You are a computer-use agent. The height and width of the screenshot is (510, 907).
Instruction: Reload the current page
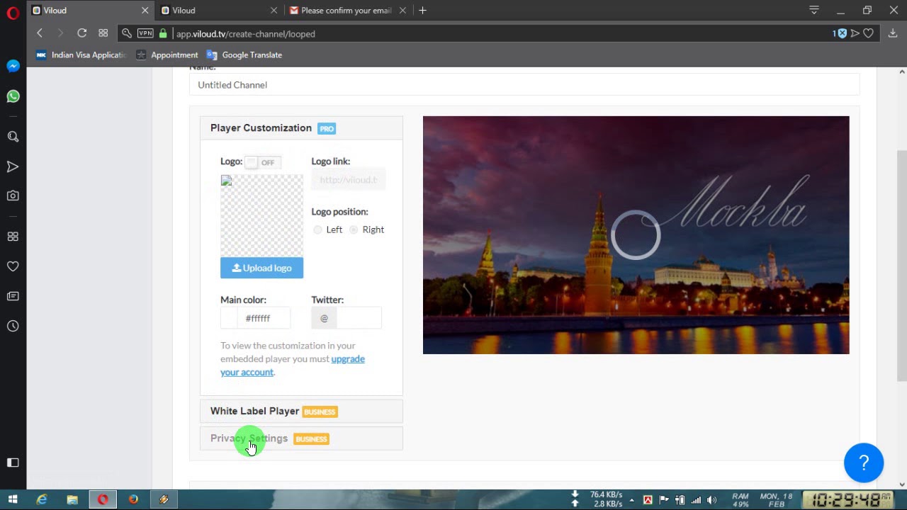pos(81,33)
